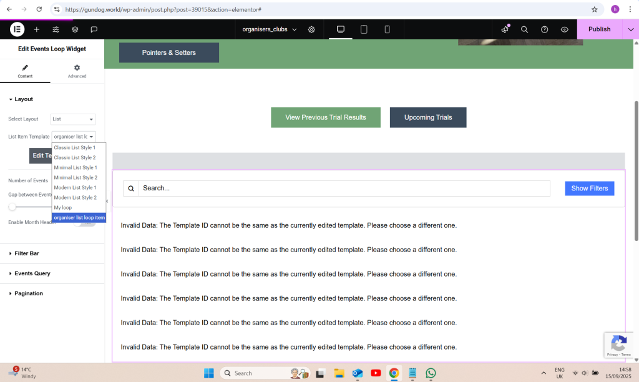
Task: Open the Elementor logo menu
Action: point(17,29)
